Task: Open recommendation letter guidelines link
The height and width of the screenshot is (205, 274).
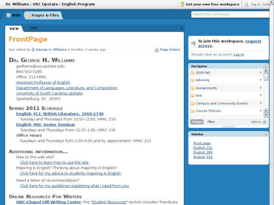Action: coord(74,186)
